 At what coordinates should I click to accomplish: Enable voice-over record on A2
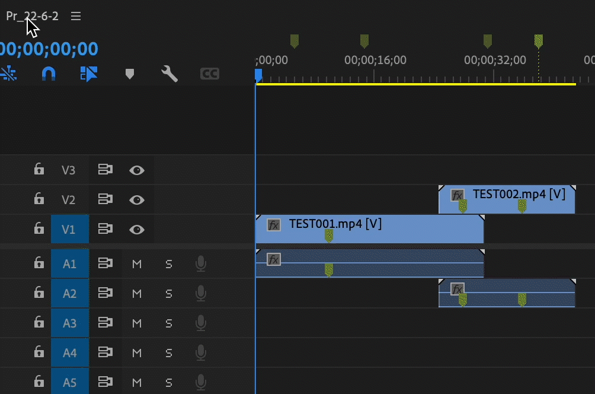[x=201, y=293]
